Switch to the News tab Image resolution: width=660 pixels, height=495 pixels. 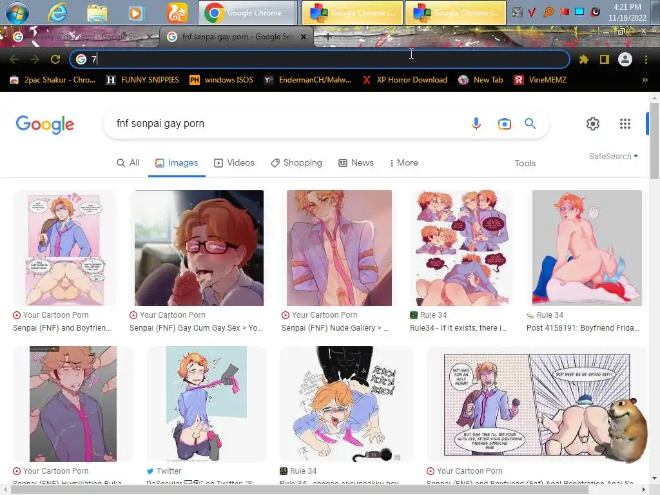click(356, 163)
